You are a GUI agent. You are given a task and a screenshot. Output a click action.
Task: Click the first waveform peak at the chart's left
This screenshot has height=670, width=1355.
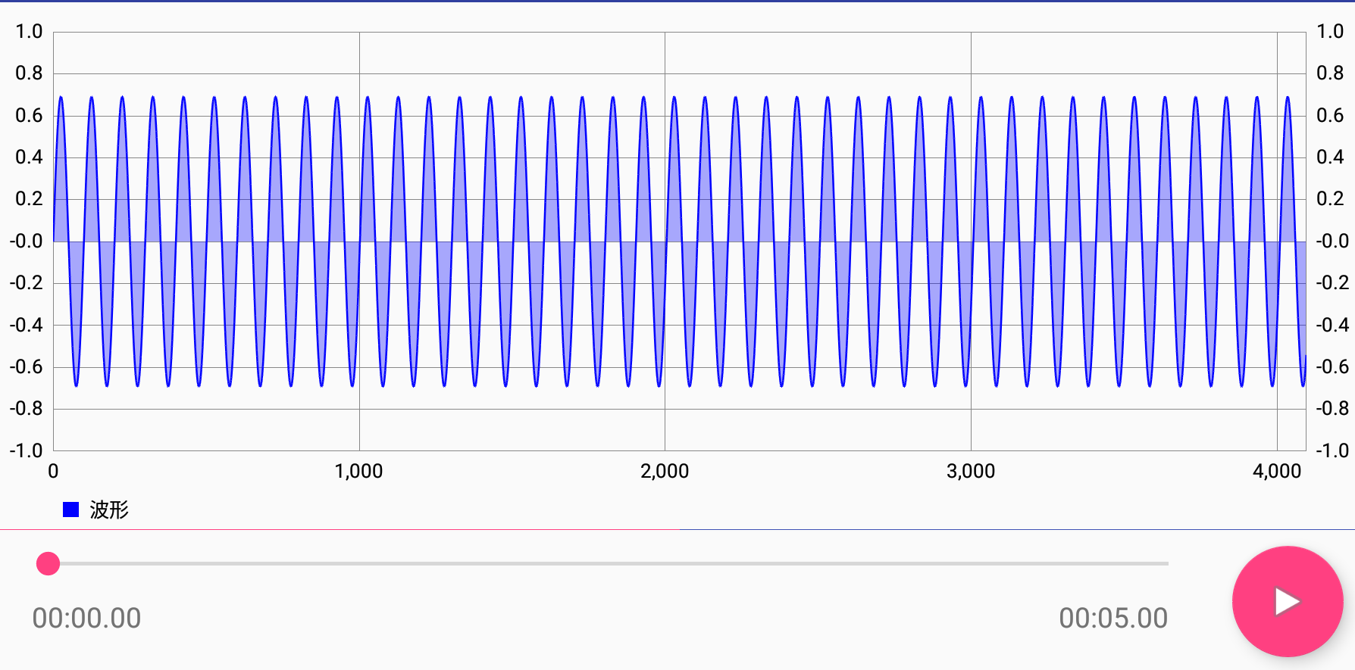[x=61, y=98]
